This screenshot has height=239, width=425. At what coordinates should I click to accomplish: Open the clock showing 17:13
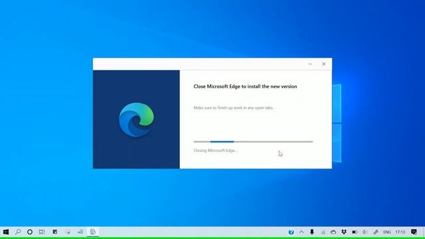pyautogui.click(x=400, y=232)
